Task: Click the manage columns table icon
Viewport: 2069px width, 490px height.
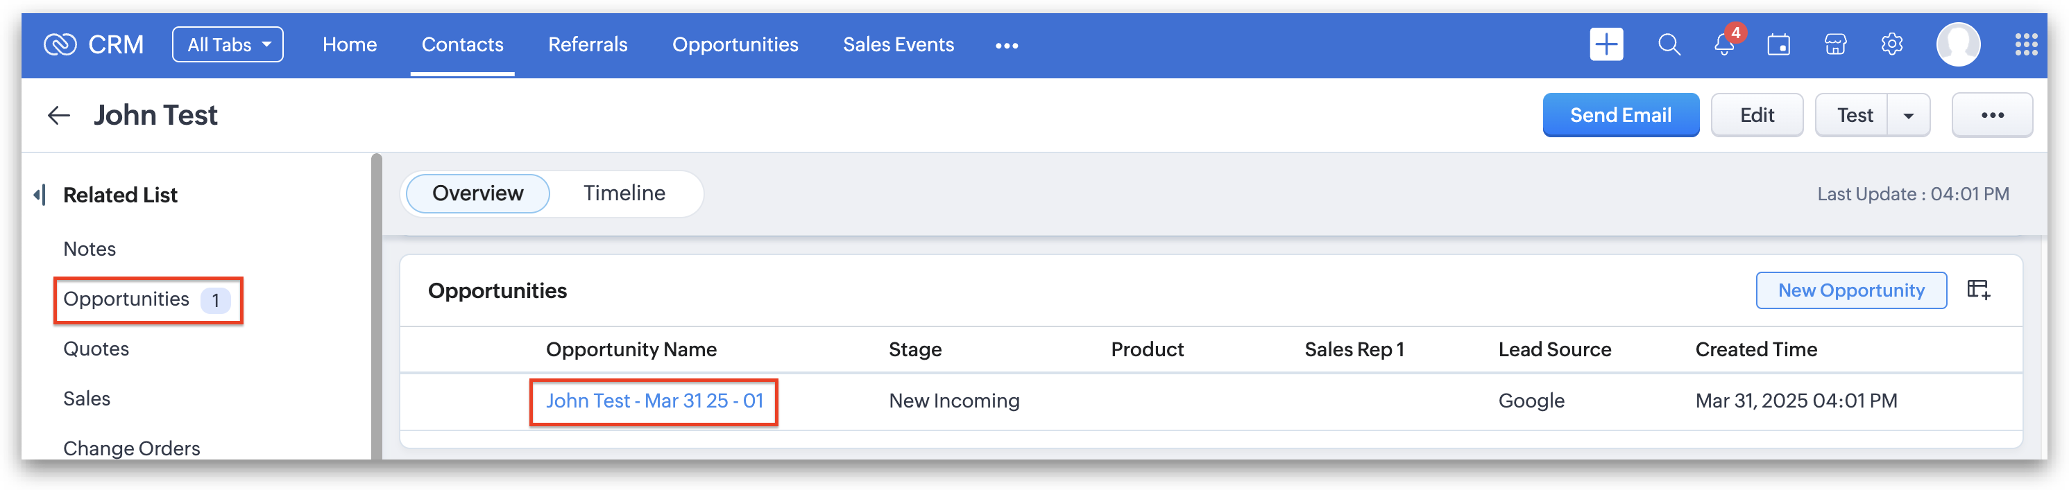Action: 1978,290
